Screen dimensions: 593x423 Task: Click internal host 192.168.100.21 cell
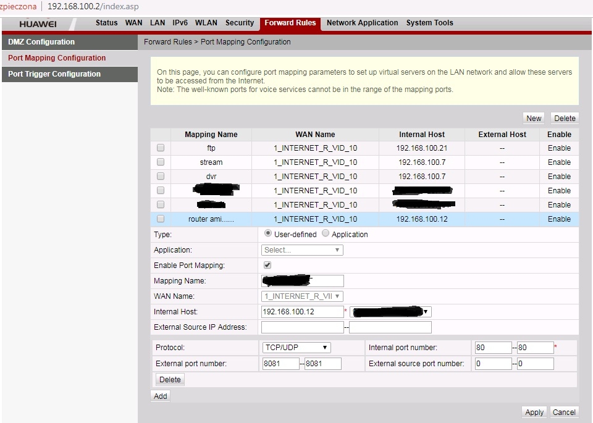tap(422, 148)
